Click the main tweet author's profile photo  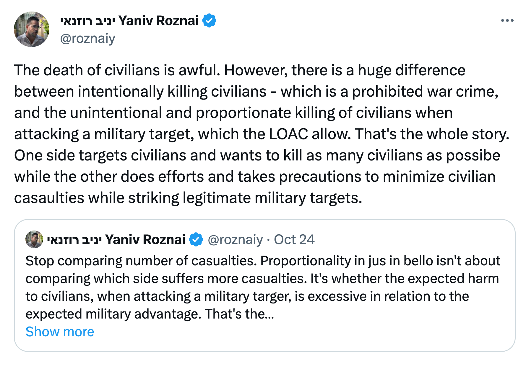(32, 29)
